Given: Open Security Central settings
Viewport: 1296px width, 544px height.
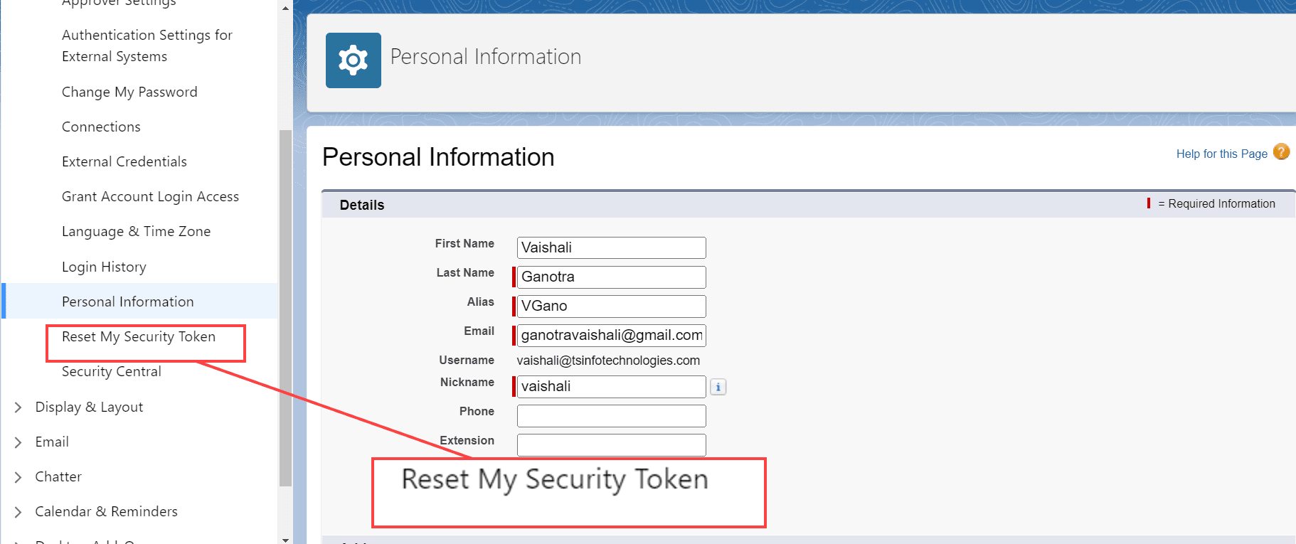Looking at the screenshot, I should click(110, 370).
